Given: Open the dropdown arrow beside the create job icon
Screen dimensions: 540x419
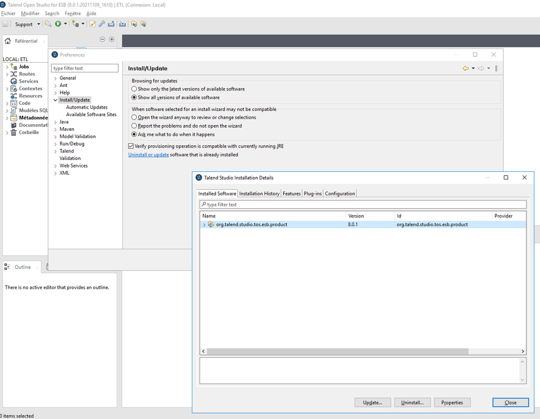Looking at the screenshot, I should [x=83, y=24].
